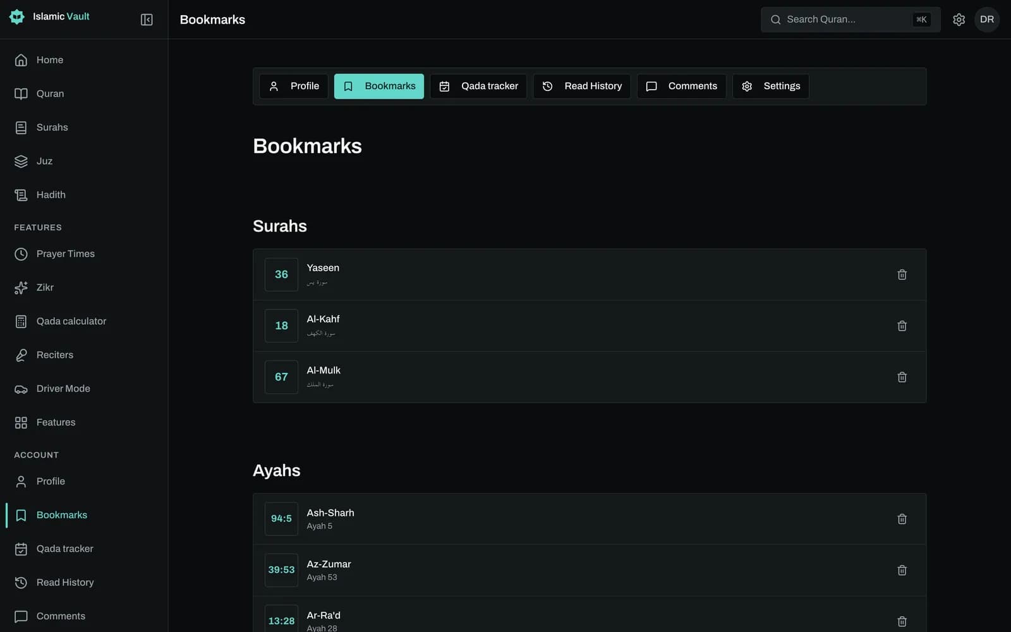Open the DR user avatar menu
The height and width of the screenshot is (632, 1011).
pyautogui.click(x=986, y=20)
